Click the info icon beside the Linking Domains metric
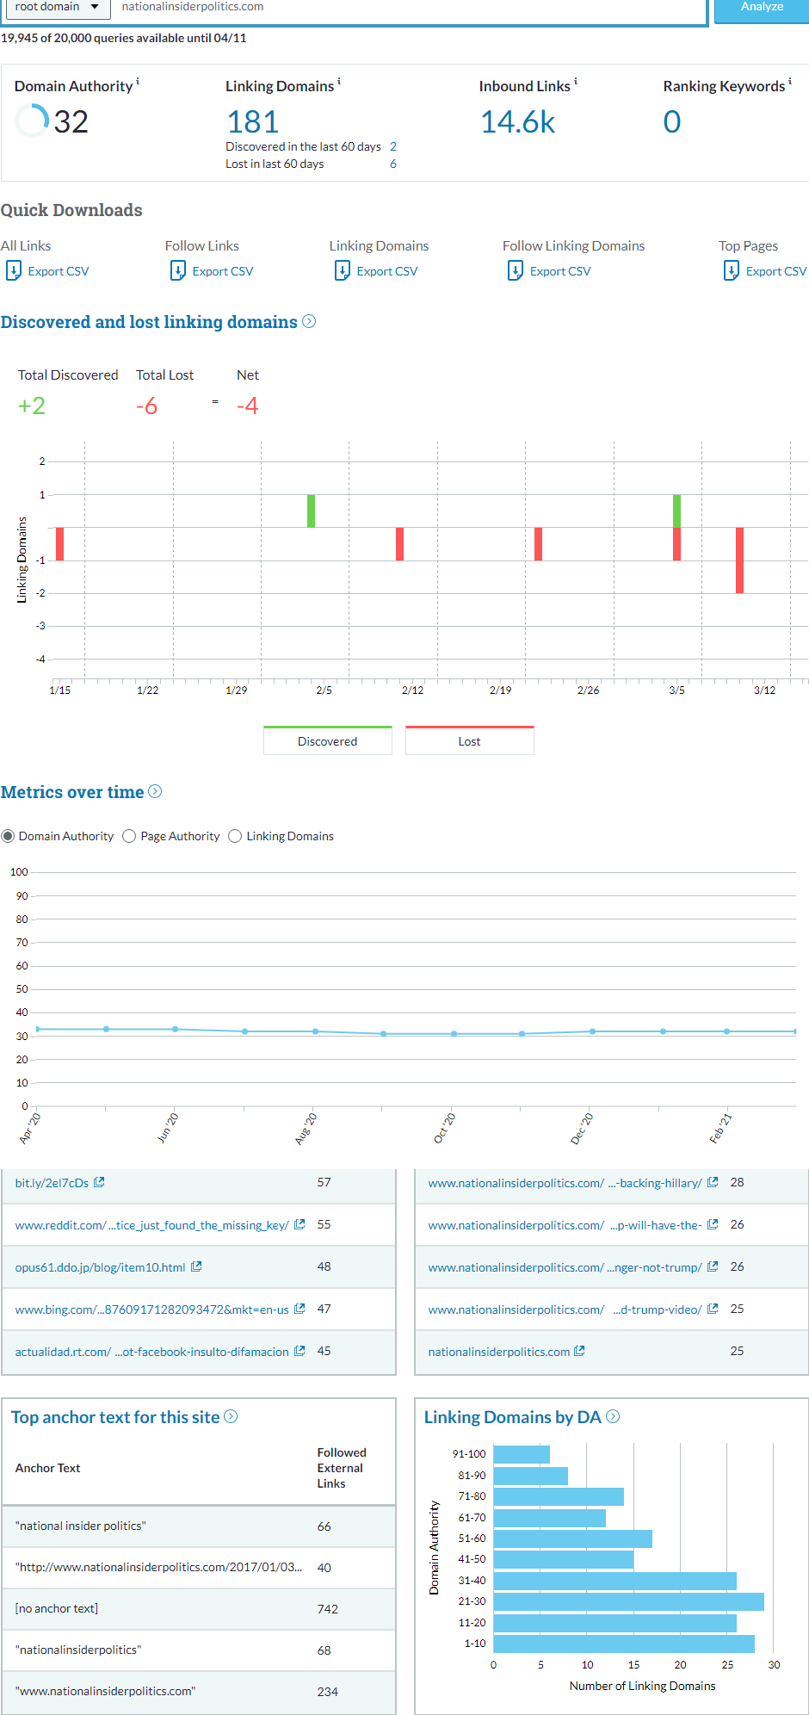This screenshot has width=809, height=1715. tap(339, 82)
